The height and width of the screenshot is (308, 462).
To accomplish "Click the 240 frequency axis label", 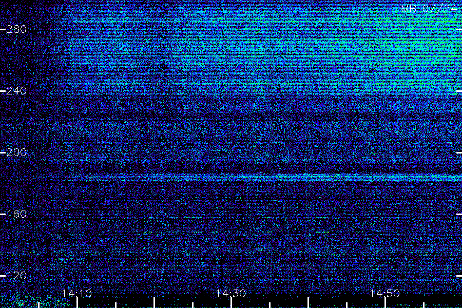I will (16, 91).
